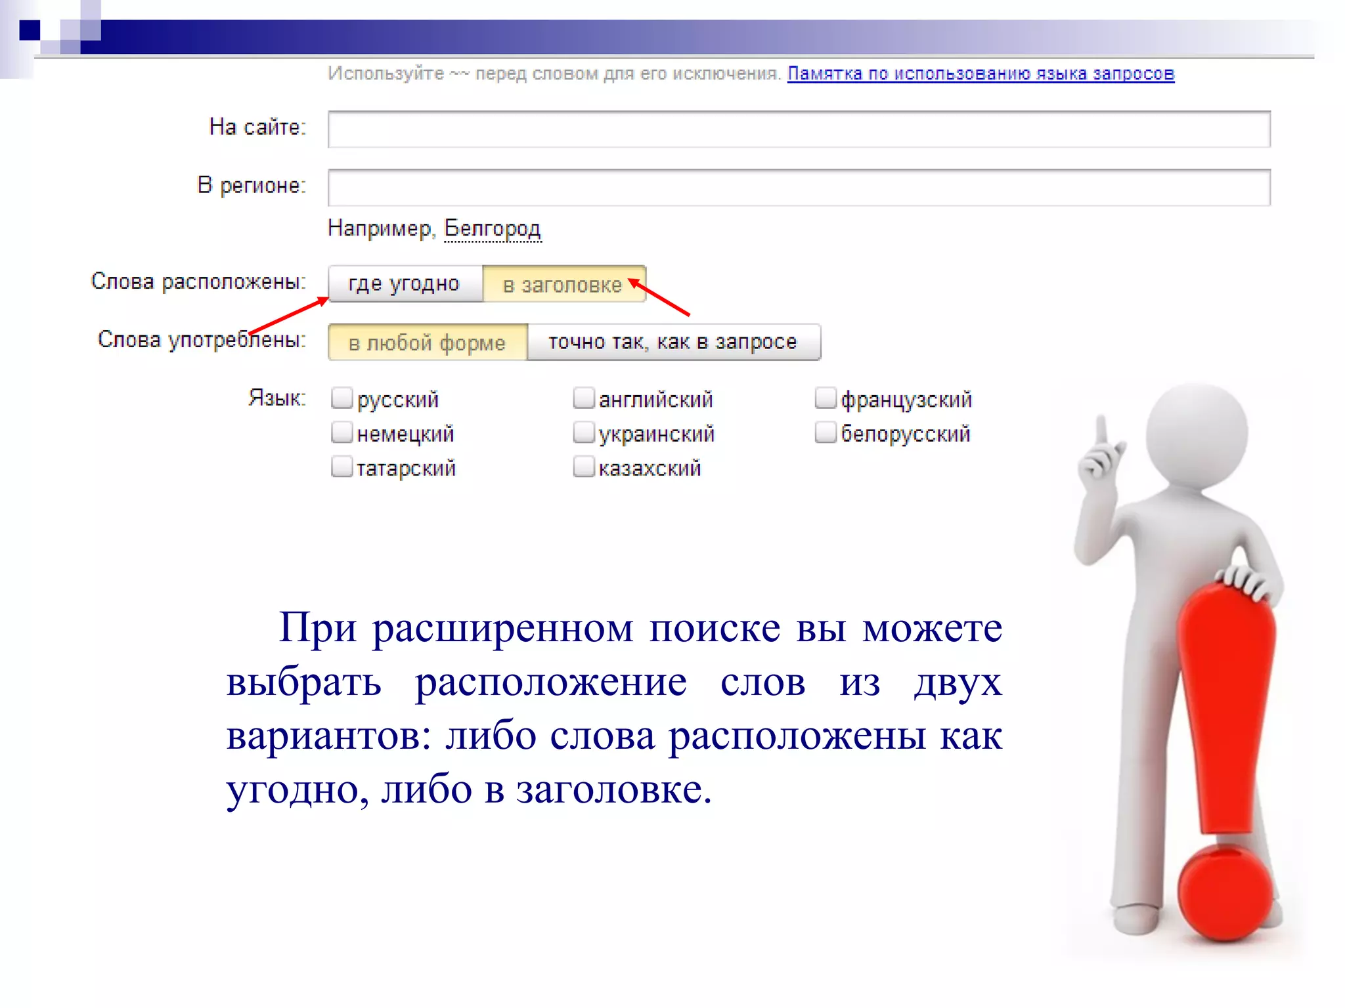This screenshot has height=1008, width=1345.
Task: Check the 'украинский' language checkbox
Action: coord(584,432)
